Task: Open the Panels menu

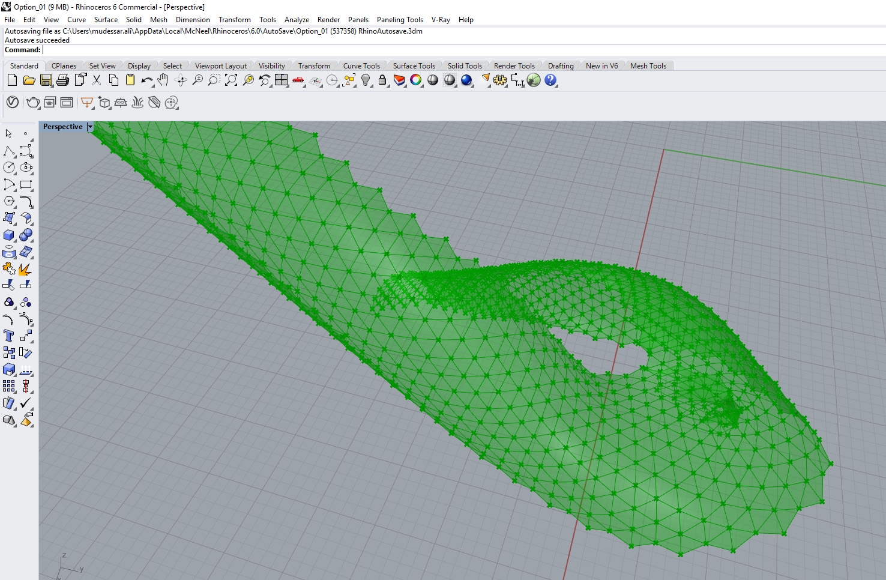Action: [x=358, y=20]
